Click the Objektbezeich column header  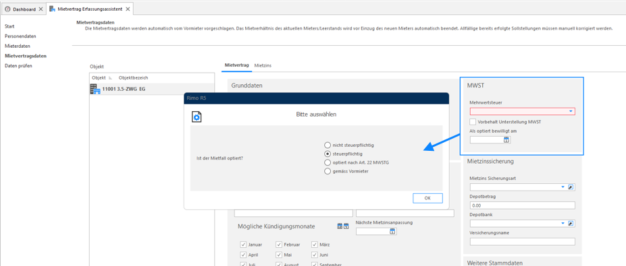click(133, 78)
